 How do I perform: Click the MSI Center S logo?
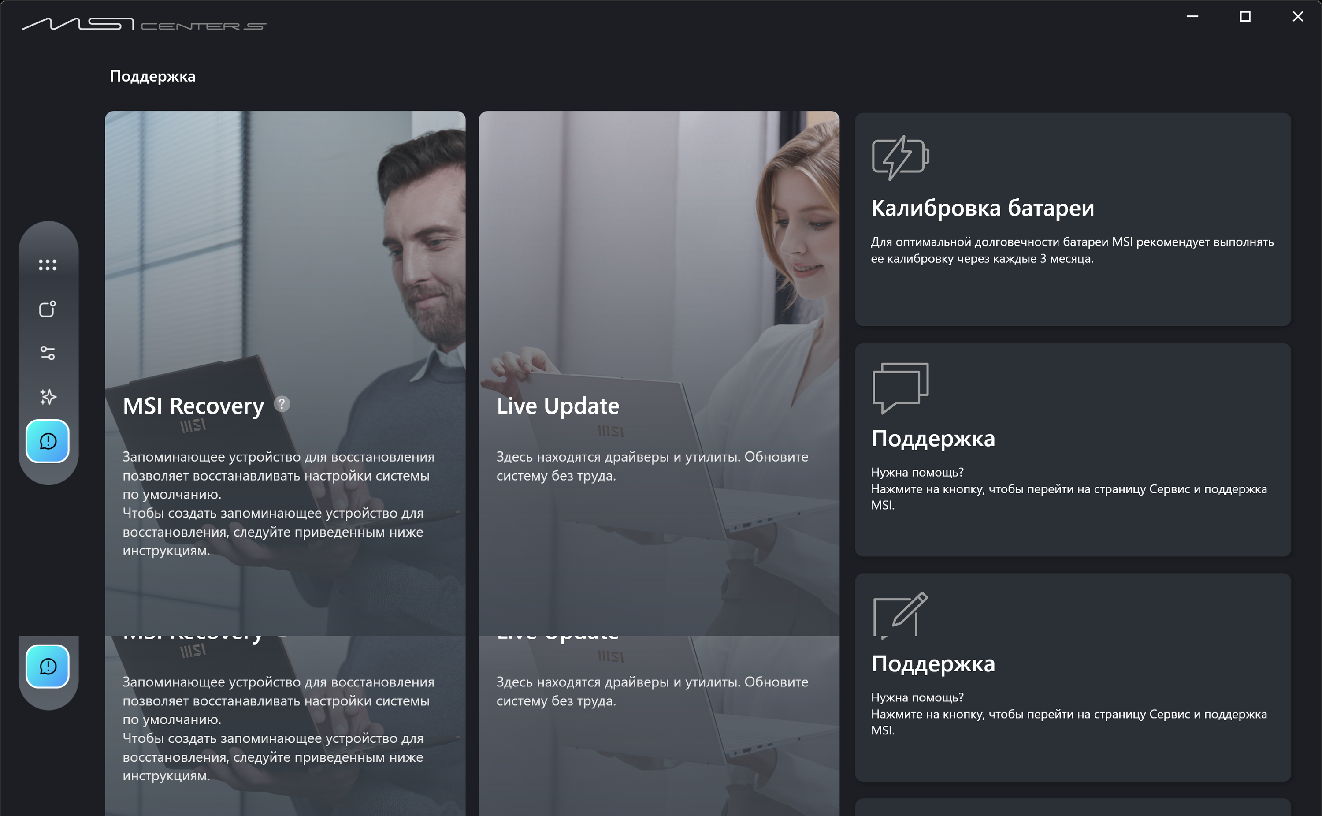pyautogui.click(x=144, y=24)
